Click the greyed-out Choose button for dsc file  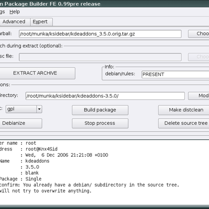tap(199, 57)
